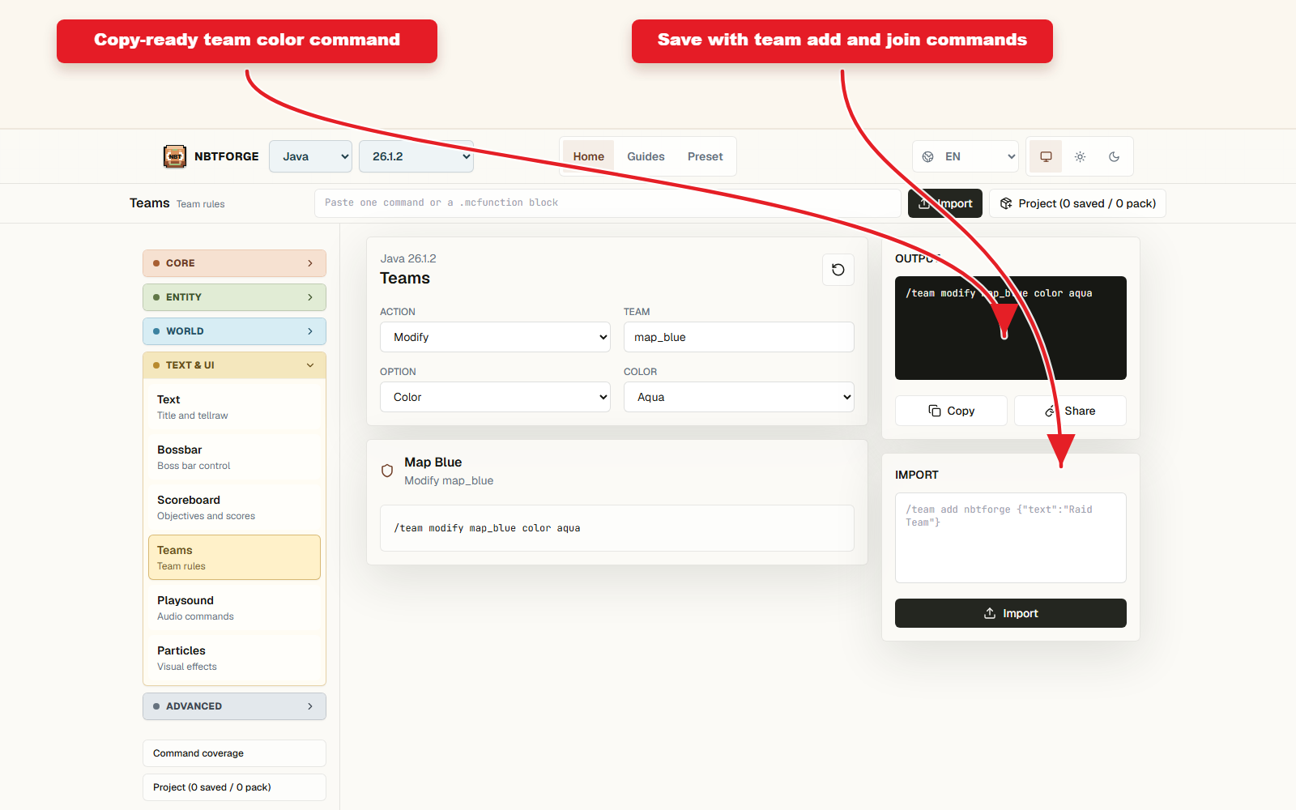
Task: Click the Map Blue shield icon
Action: coord(387,471)
